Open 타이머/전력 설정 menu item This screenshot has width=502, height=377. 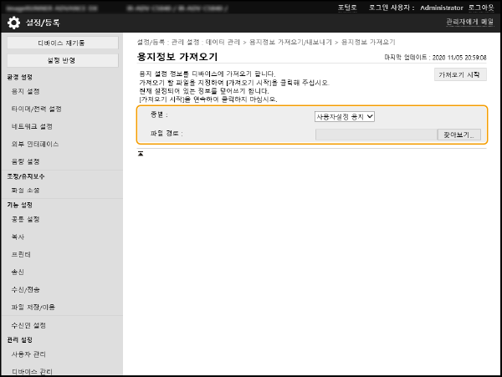36,109
